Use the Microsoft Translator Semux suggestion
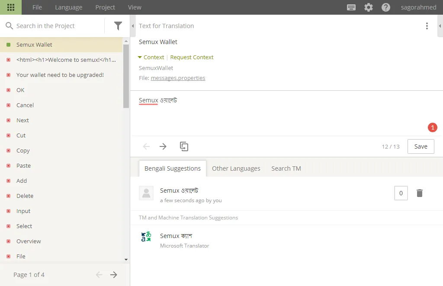 176,236
